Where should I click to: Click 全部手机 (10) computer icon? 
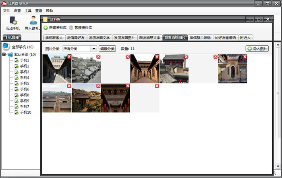click(x=6, y=47)
